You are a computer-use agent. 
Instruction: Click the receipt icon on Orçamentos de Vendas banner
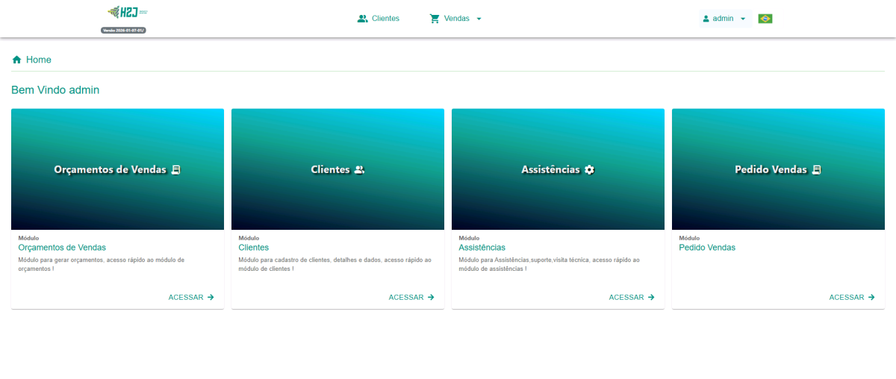175,170
